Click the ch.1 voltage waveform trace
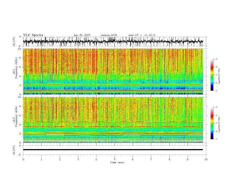 coord(113,42)
